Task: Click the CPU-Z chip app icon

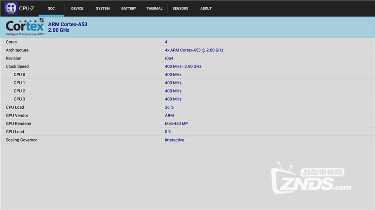Action: point(11,8)
